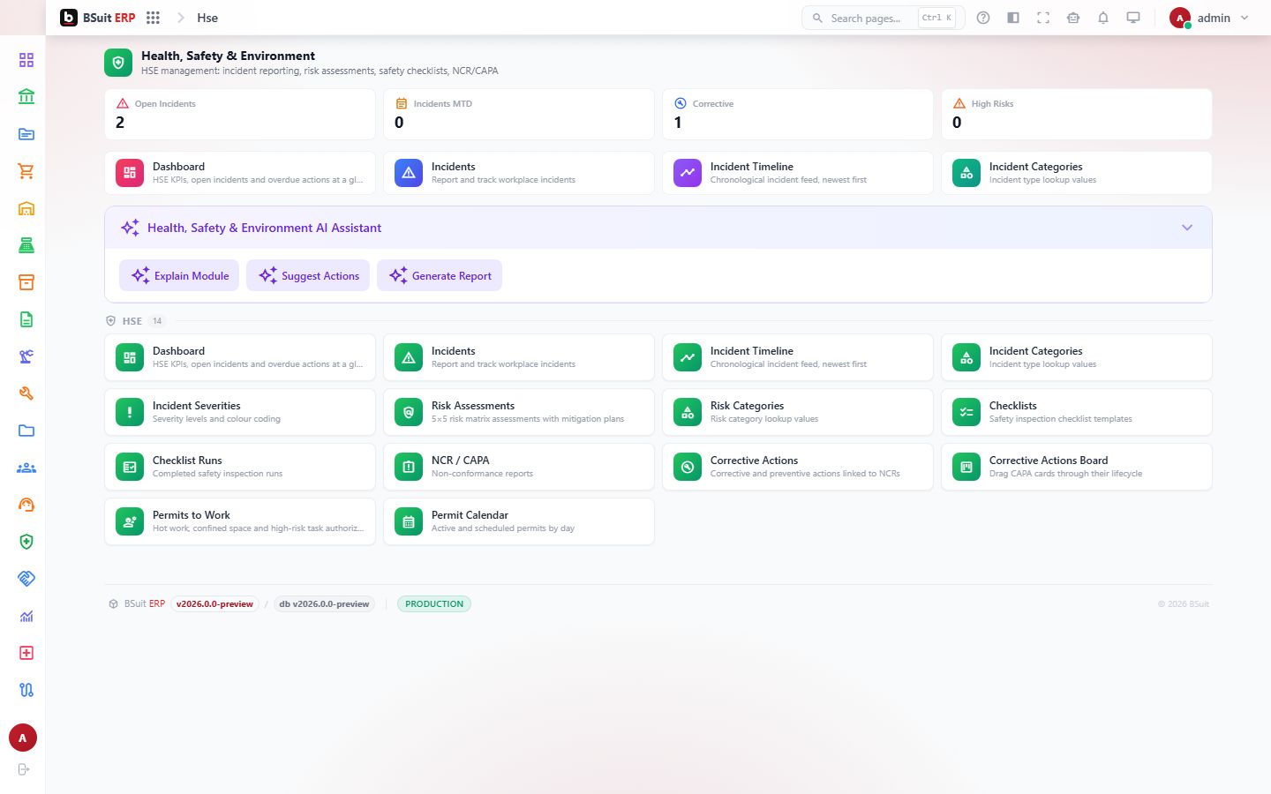Screen dimensions: 1271x794
Task: Click the Explain Module button
Action: pos(180,275)
